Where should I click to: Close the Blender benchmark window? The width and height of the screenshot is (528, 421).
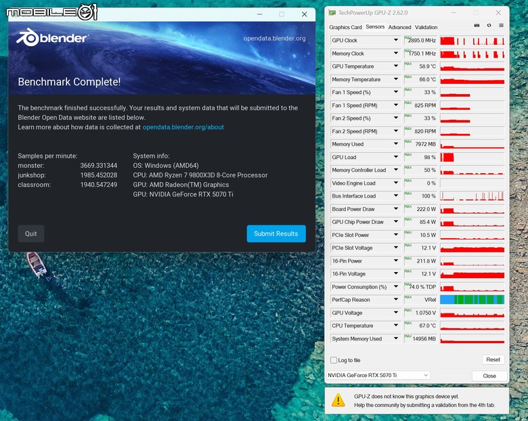coord(305,14)
